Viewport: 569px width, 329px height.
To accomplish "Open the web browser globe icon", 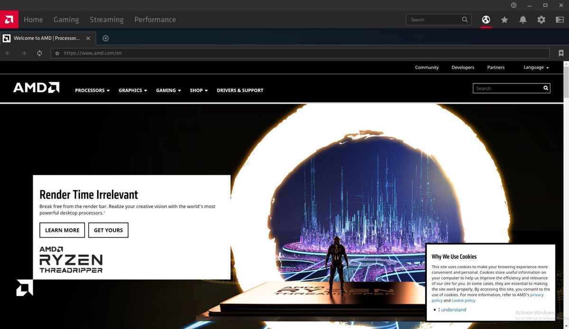I will 485,19.
